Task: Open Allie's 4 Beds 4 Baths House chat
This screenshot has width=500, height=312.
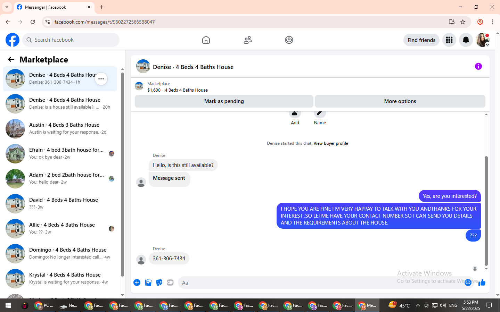Action: [x=60, y=229]
